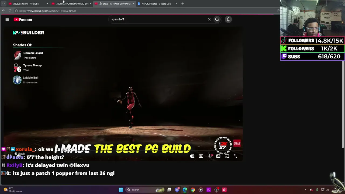Click the Timberwolves team logo
Image resolution: width=345 pixels, height=194 pixels.
click(x=17, y=80)
